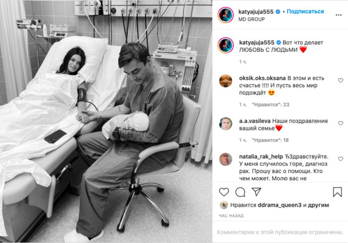Open ddrama_queen3 profile from likes line
348x243 pixels.
[279, 205]
